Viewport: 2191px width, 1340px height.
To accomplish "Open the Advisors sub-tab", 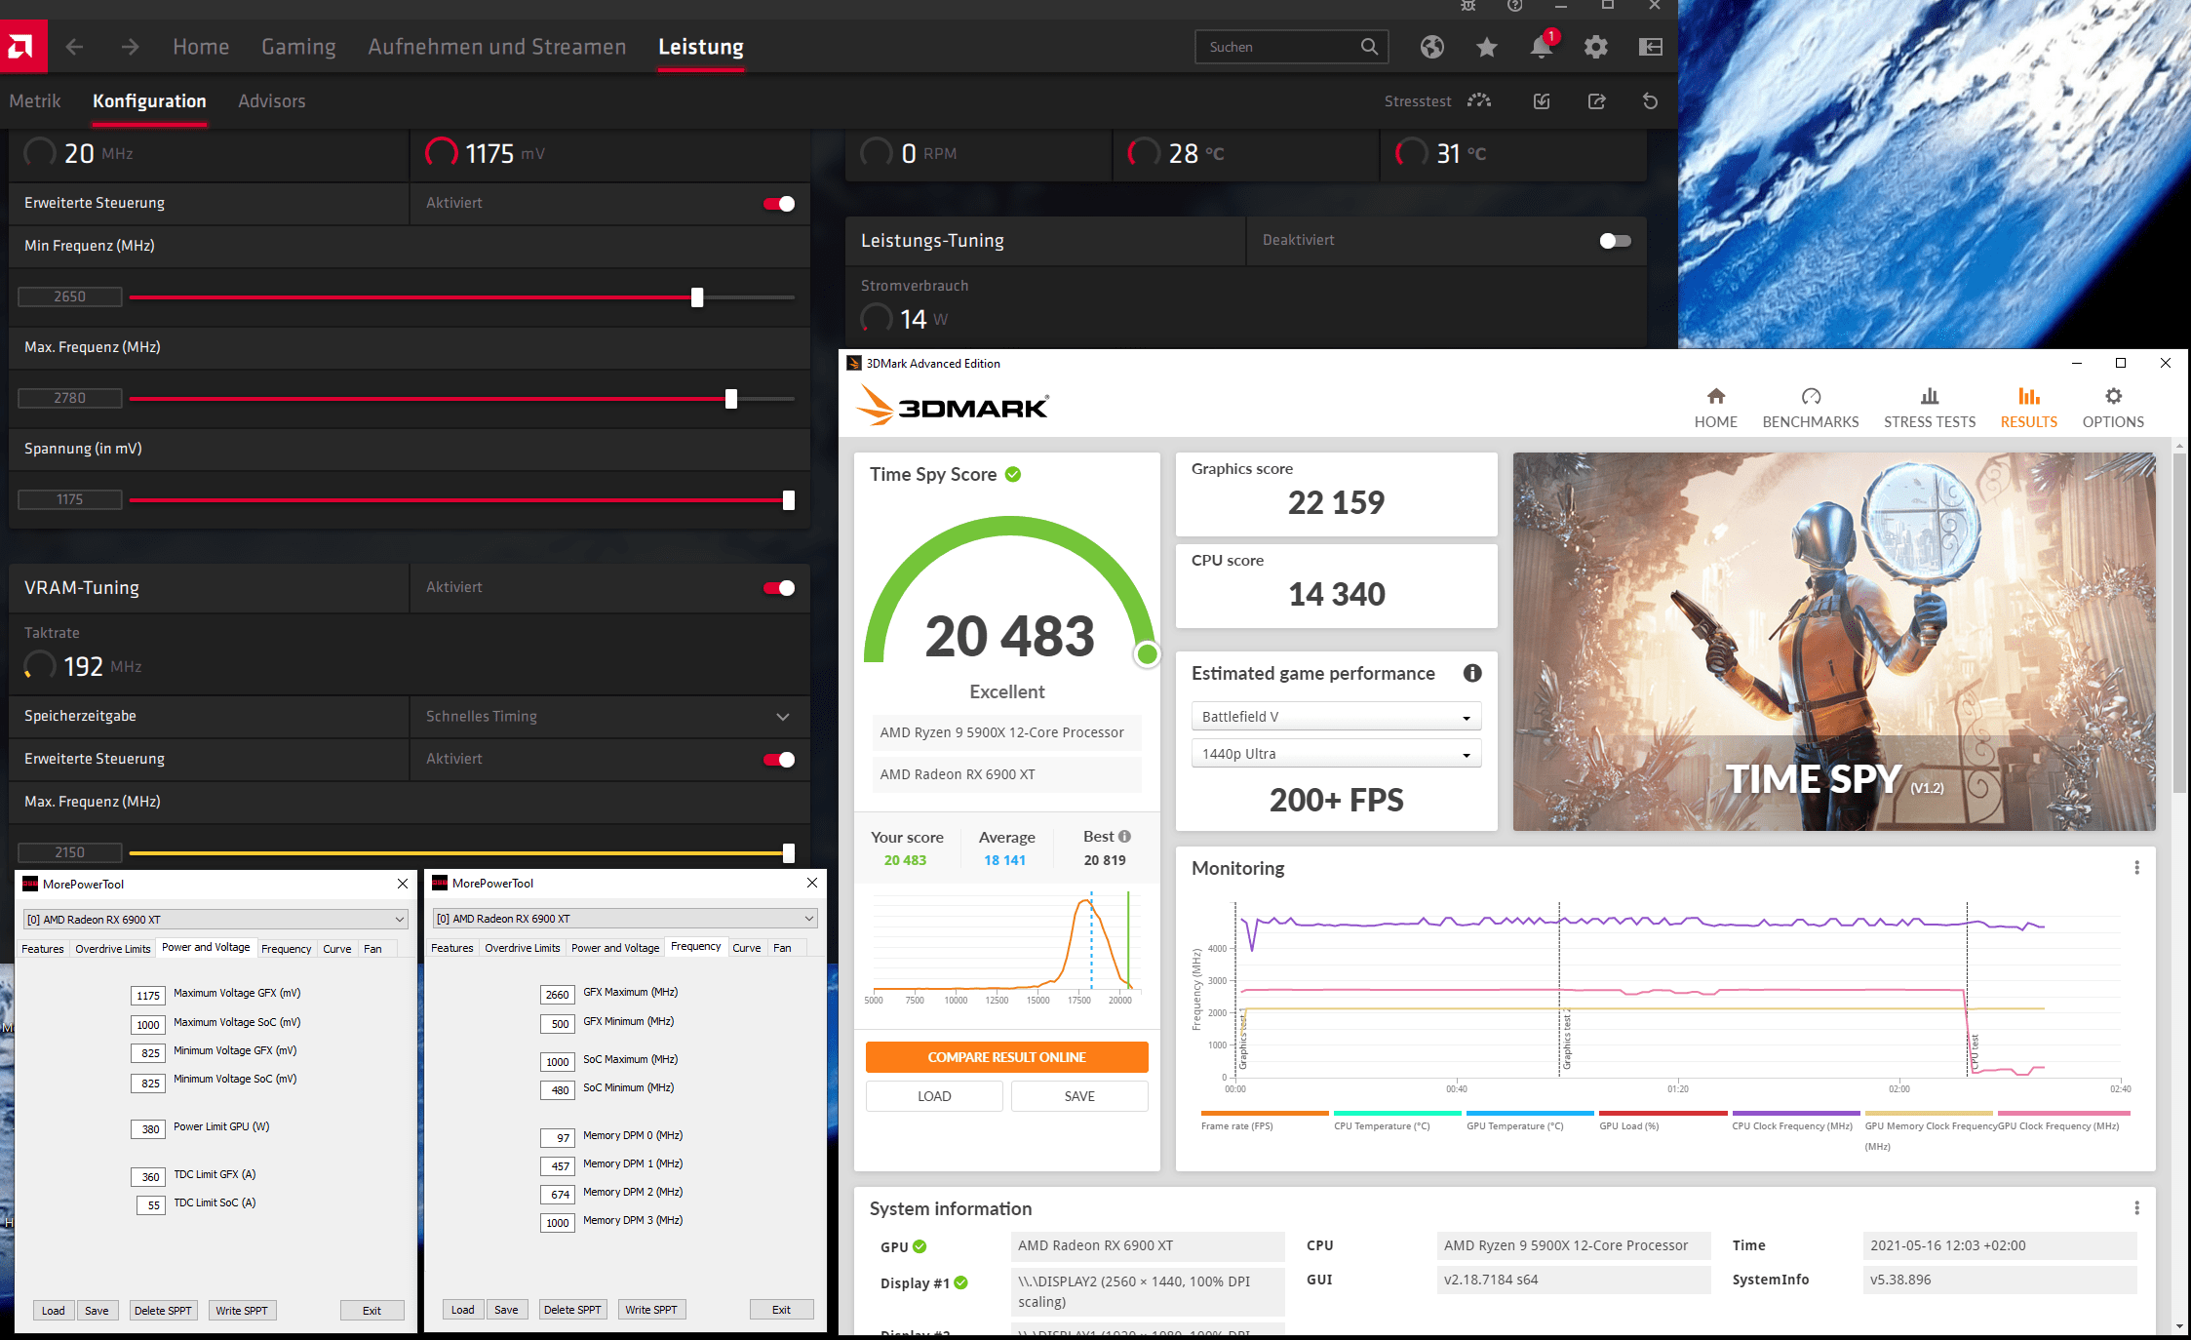I will (272, 101).
